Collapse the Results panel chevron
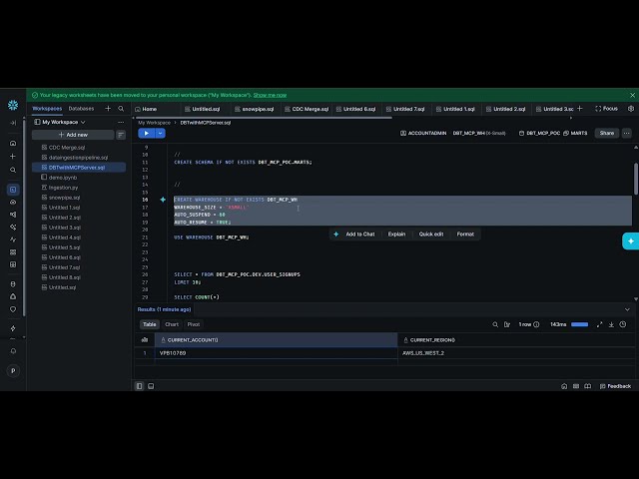 [627, 309]
